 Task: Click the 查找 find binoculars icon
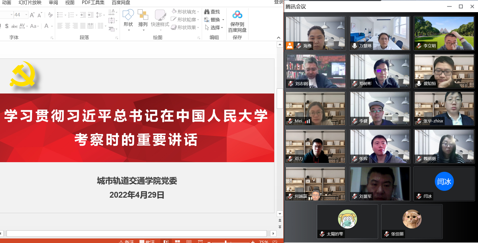[x=207, y=12]
